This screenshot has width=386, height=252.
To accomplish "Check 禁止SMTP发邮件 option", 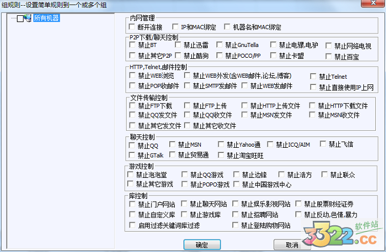I will coord(187,86).
